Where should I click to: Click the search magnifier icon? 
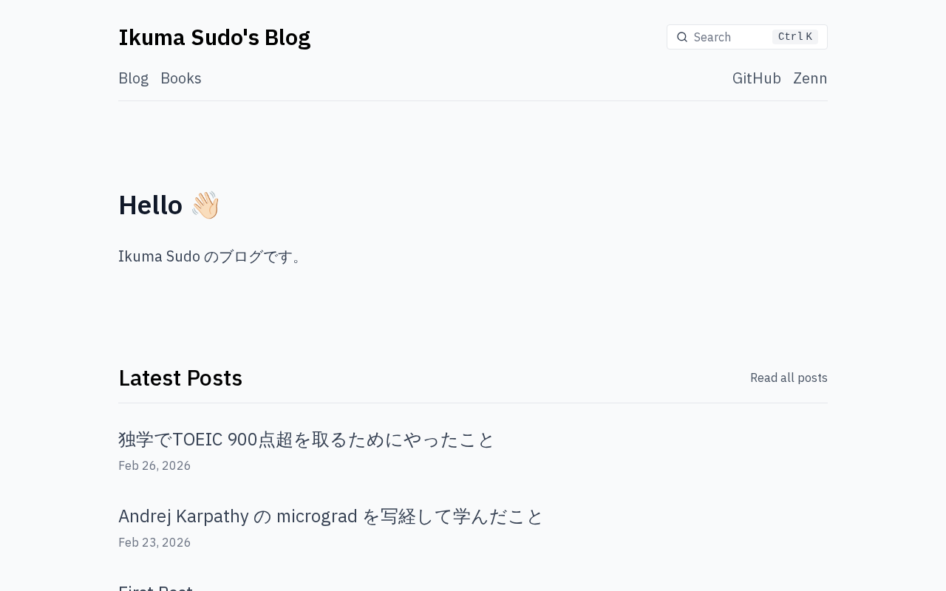click(x=682, y=37)
